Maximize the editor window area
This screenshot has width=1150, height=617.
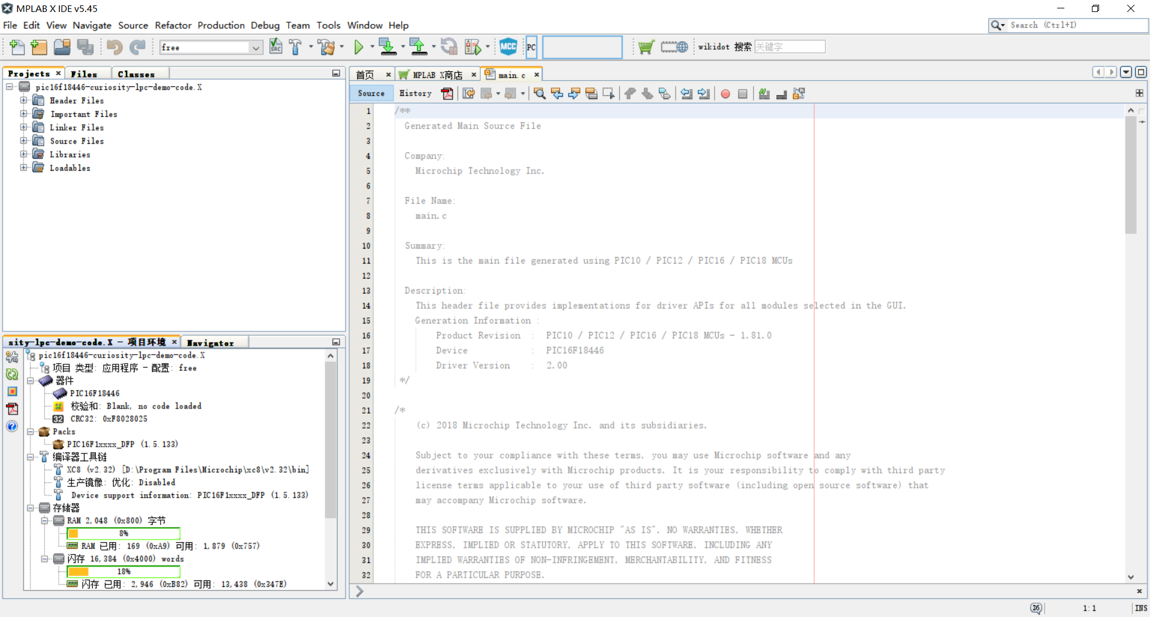pos(1141,72)
